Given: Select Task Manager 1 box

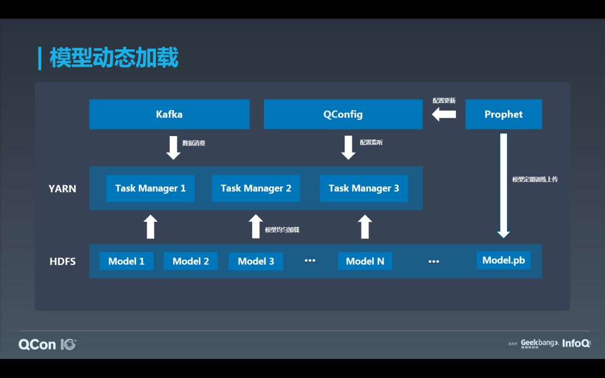Looking at the screenshot, I should (151, 188).
